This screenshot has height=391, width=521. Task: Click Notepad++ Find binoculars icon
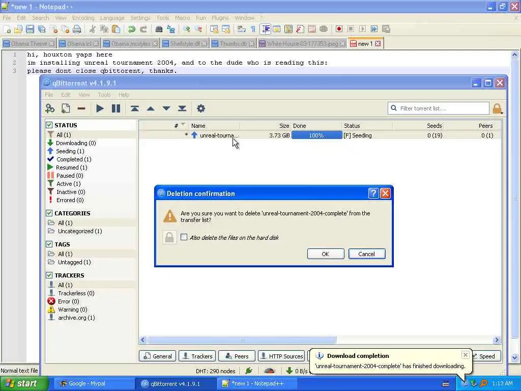pyautogui.click(x=159, y=29)
